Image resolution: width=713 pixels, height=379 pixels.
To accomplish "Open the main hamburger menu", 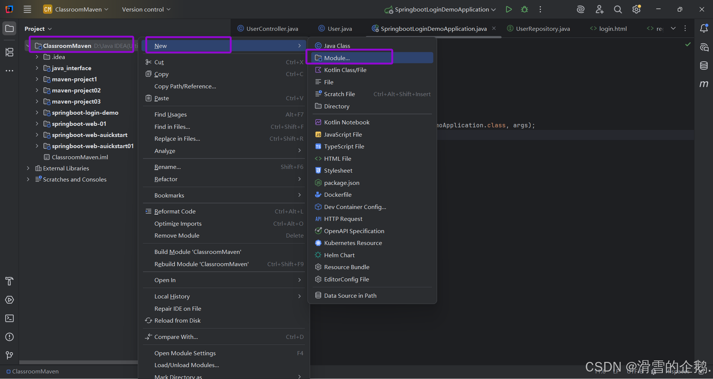I will 27,9.
